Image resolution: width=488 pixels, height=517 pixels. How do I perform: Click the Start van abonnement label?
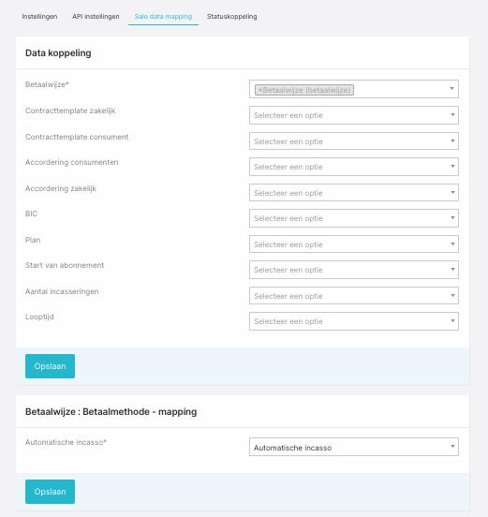click(x=65, y=265)
